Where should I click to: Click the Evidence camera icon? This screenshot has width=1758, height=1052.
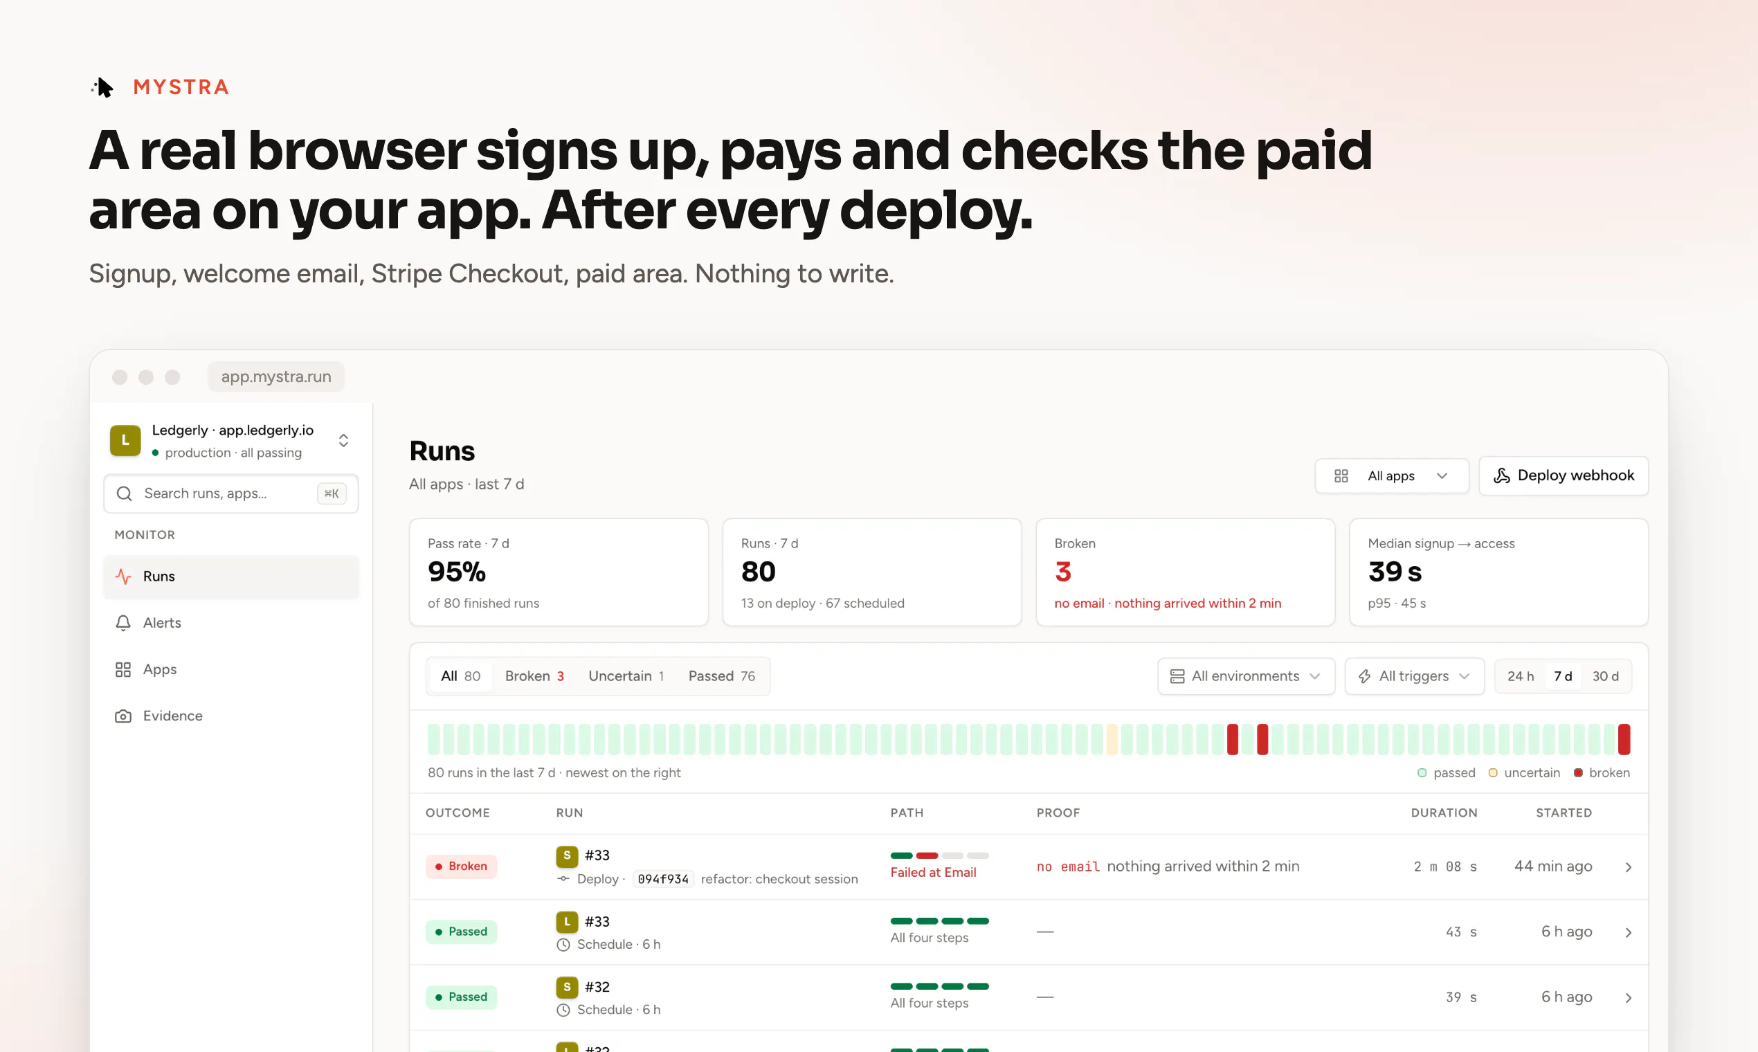123,716
